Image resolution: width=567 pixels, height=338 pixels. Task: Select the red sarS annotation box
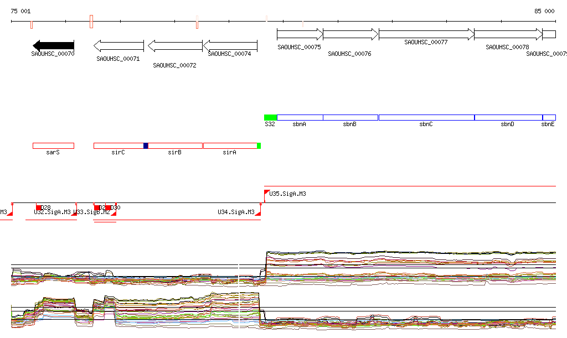pyautogui.click(x=53, y=145)
